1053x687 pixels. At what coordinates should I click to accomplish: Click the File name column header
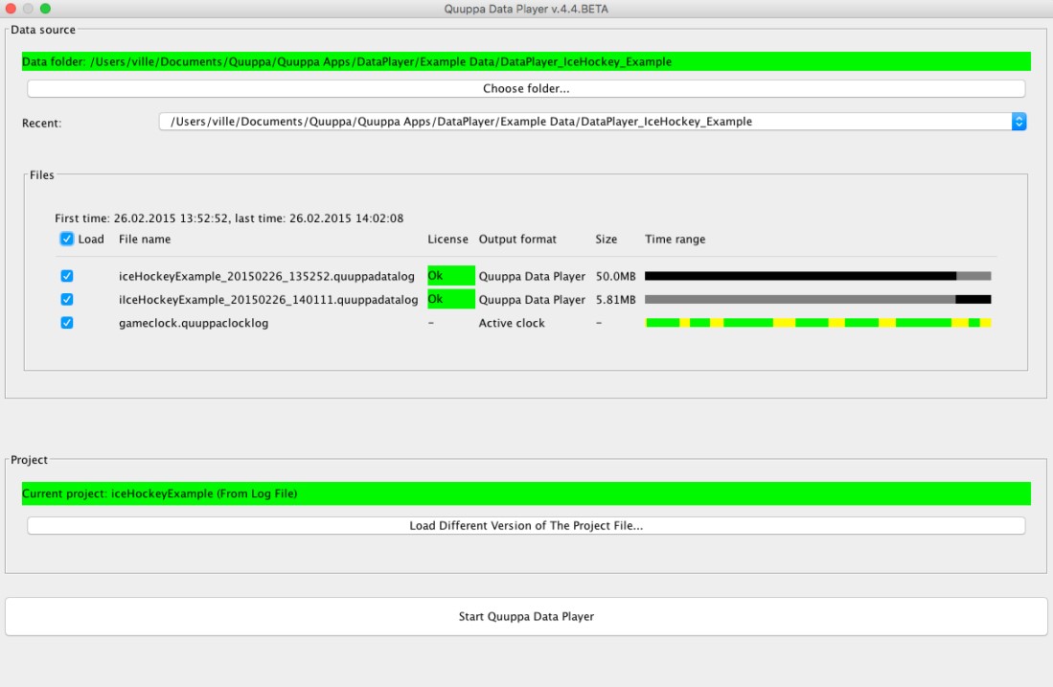[x=145, y=240]
